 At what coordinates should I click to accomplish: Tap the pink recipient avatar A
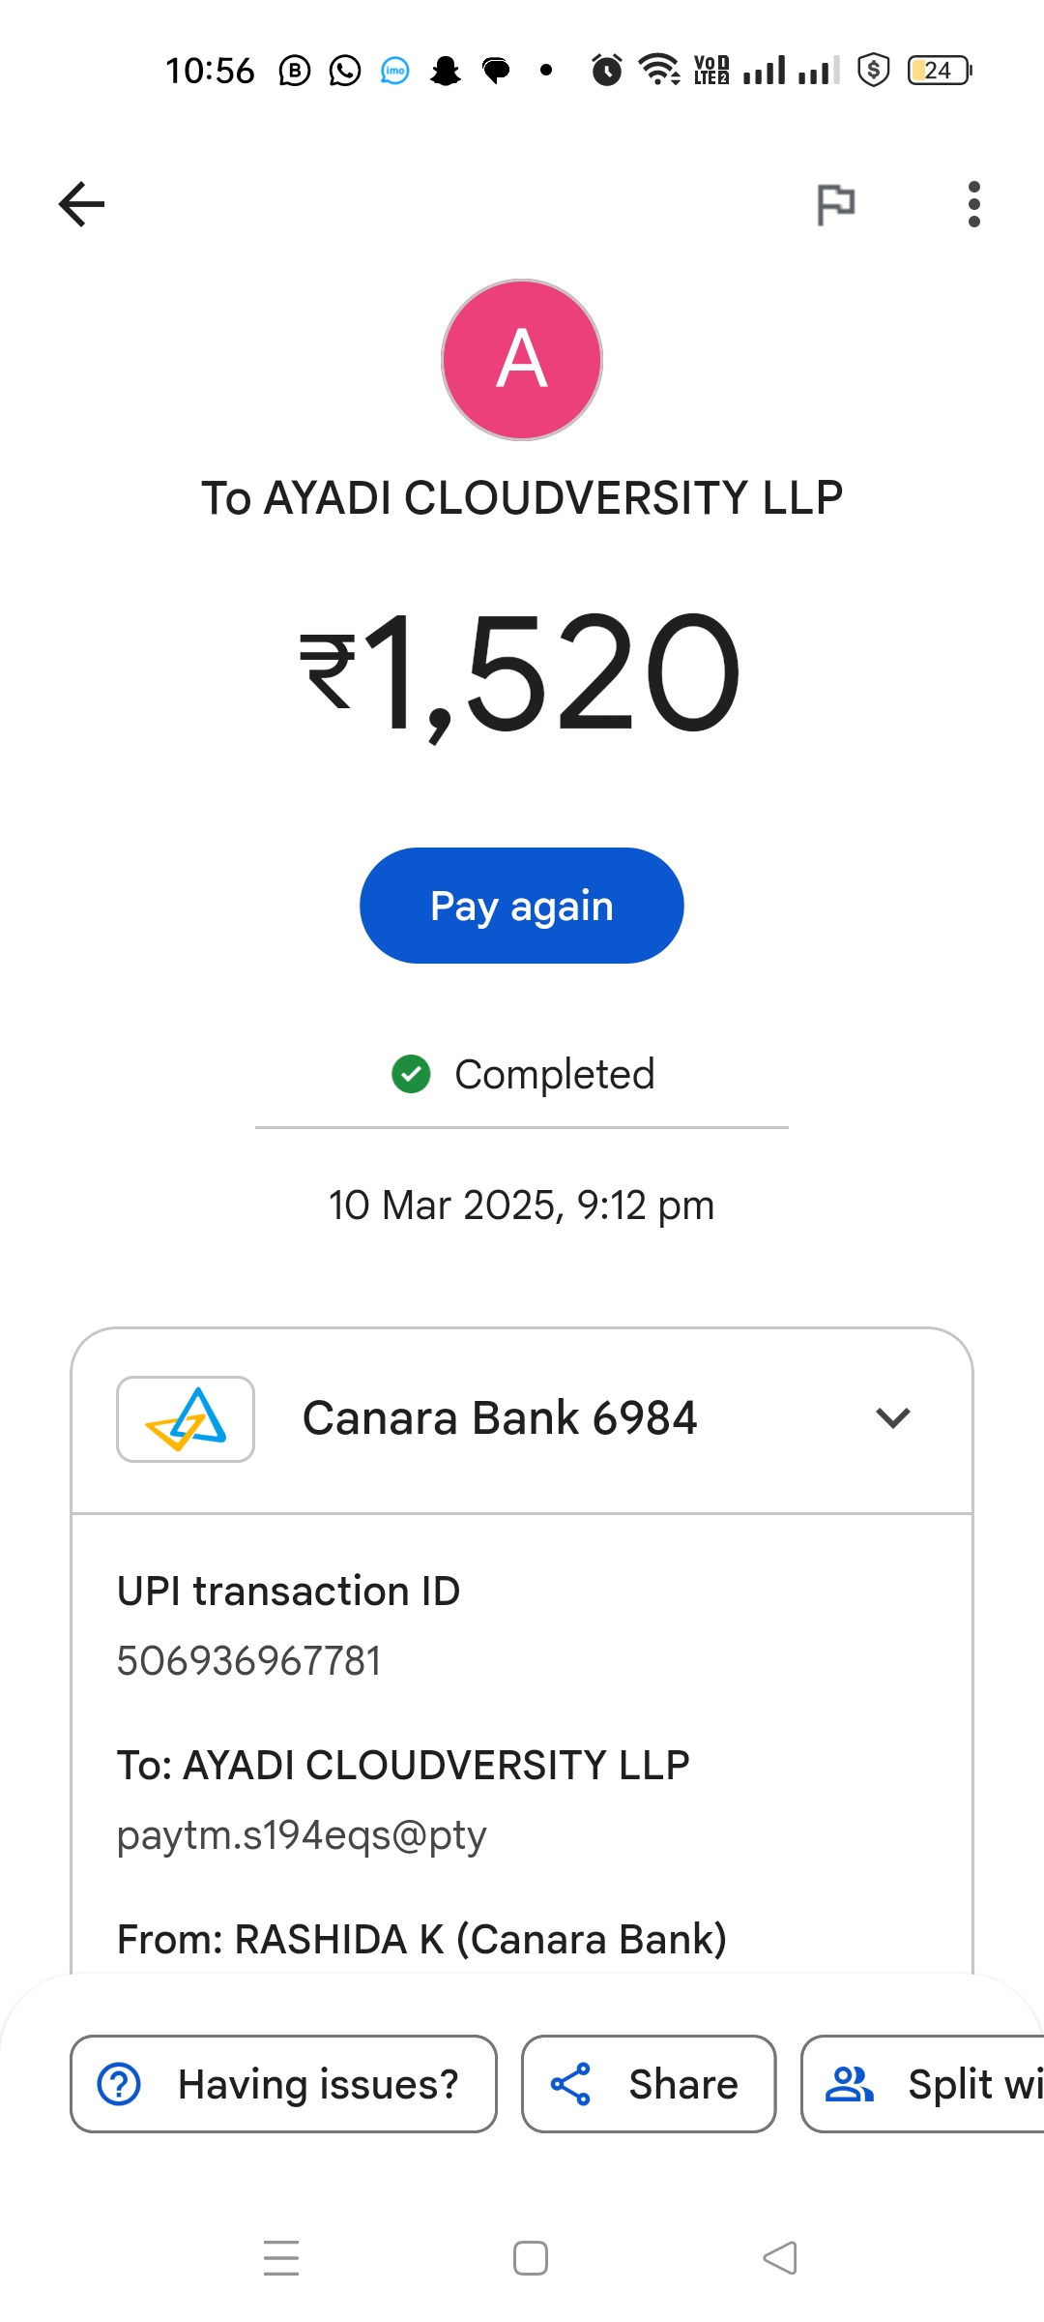[x=522, y=360]
